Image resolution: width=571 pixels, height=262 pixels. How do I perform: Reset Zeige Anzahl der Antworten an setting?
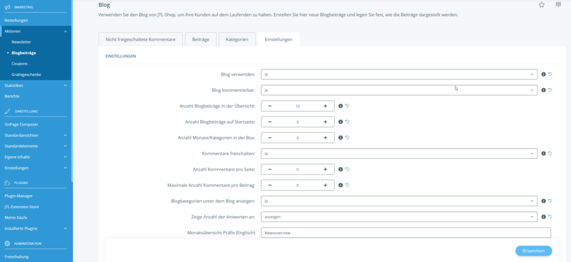coord(550,217)
